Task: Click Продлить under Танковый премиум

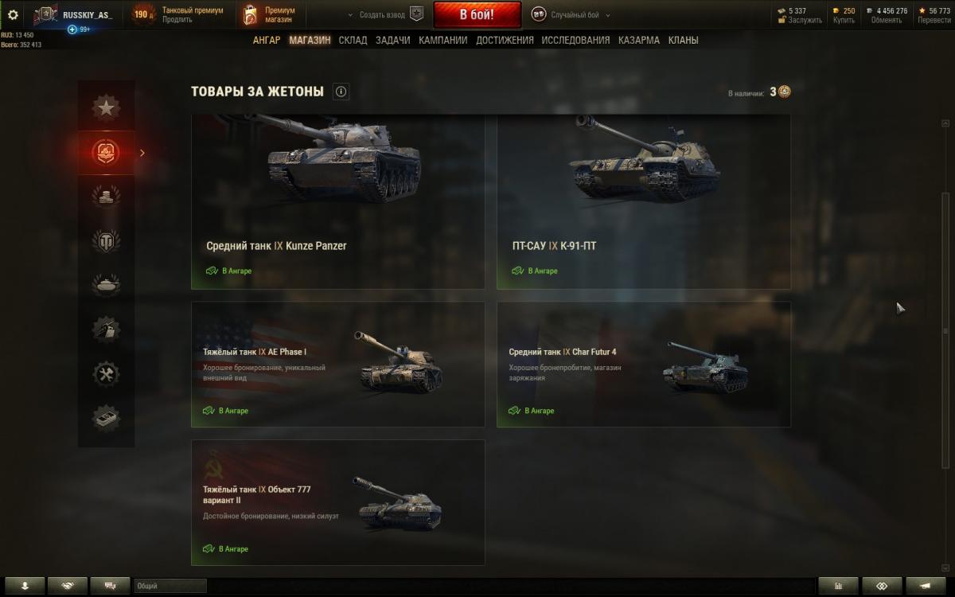Action: [177, 20]
